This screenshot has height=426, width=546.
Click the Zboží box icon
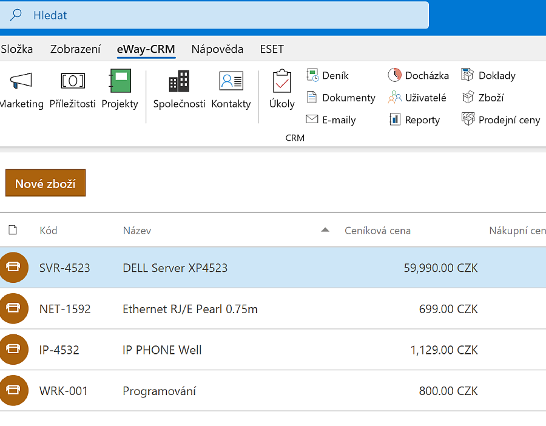tap(468, 97)
